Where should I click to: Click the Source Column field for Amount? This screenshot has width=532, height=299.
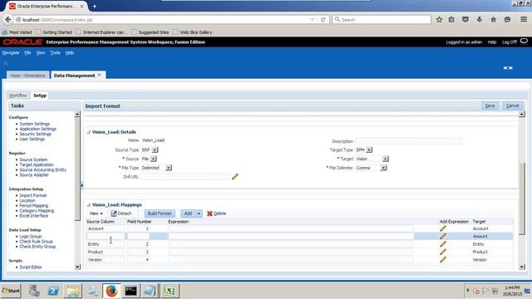[106, 236]
